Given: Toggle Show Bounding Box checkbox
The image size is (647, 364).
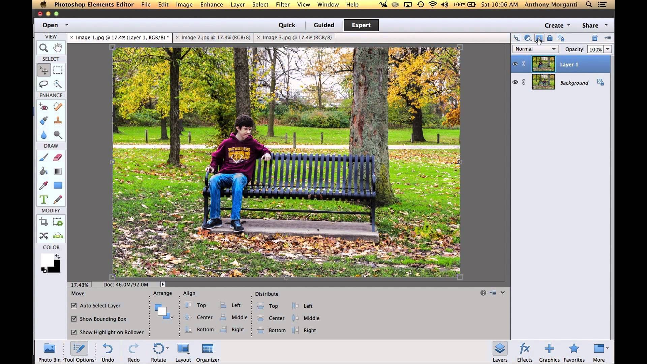Looking at the screenshot, I should pyautogui.click(x=74, y=319).
